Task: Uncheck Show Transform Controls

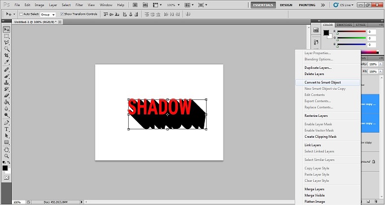Action: tap(62, 14)
